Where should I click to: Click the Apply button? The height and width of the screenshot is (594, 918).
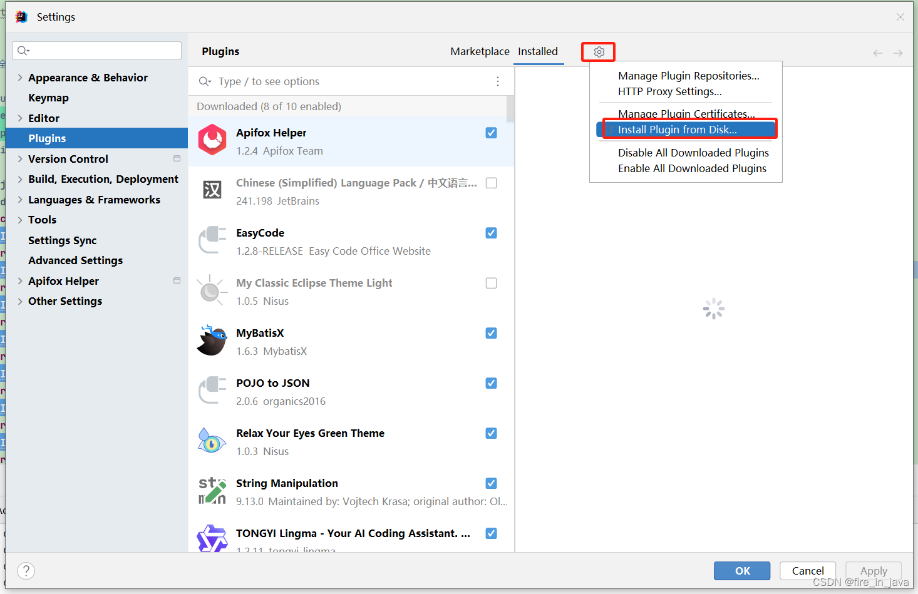pyautogui.click(x=874, y=571)
